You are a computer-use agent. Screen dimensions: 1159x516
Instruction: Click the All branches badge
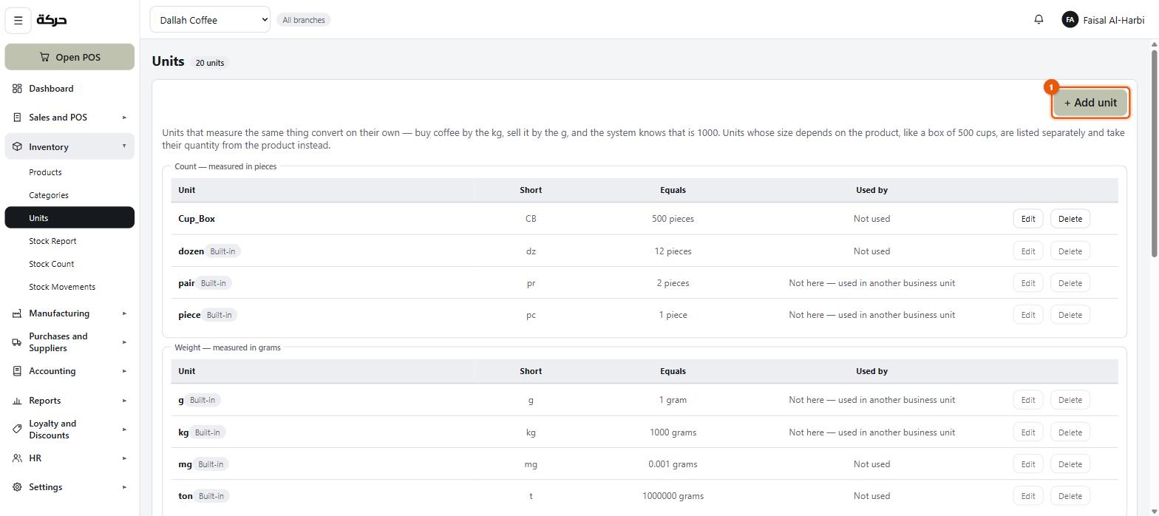point(304,20)
